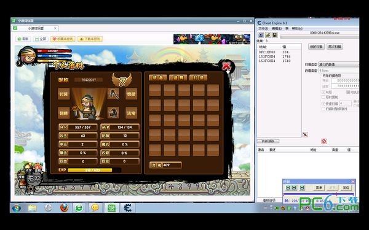This screenshot has width=369, height=230.
Task: Toggle the 快速扫描 checkbox
Action: [323, 103]
